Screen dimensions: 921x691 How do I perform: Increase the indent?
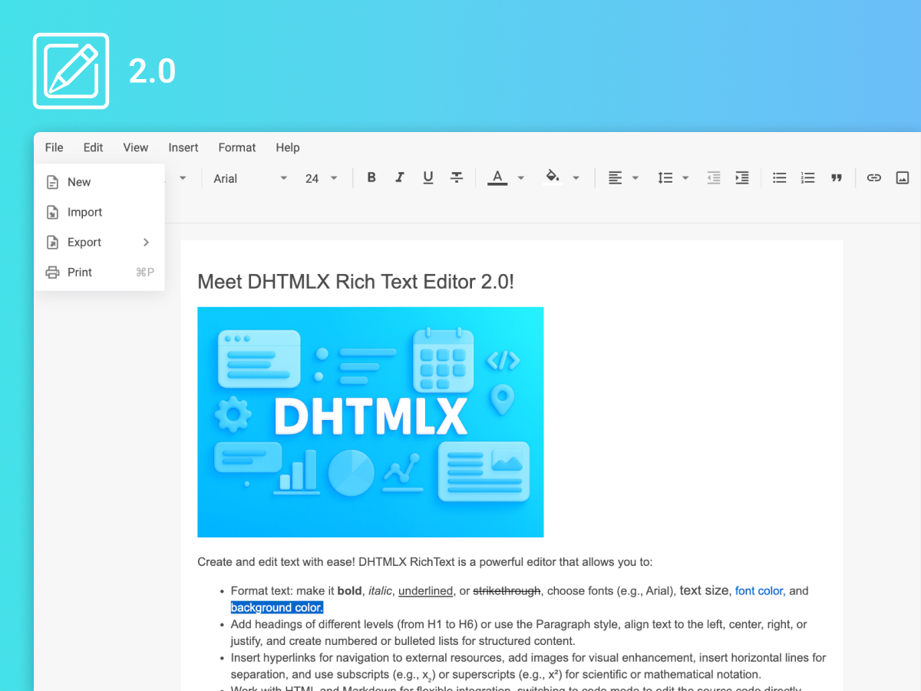pyautogui.click(x=742, y=178)
